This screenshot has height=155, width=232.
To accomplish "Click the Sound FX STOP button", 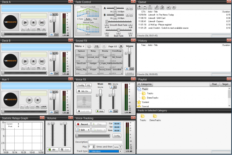I will tap(129, 73).
